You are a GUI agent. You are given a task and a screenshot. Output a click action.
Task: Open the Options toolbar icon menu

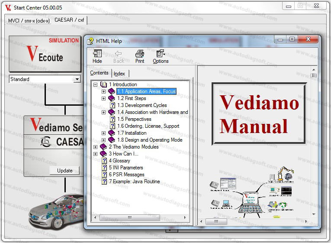pyautogui.click(x=161, y=53)
